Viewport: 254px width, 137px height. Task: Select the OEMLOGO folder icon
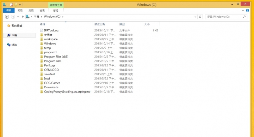pyautogui.click(x=42, y=70)
